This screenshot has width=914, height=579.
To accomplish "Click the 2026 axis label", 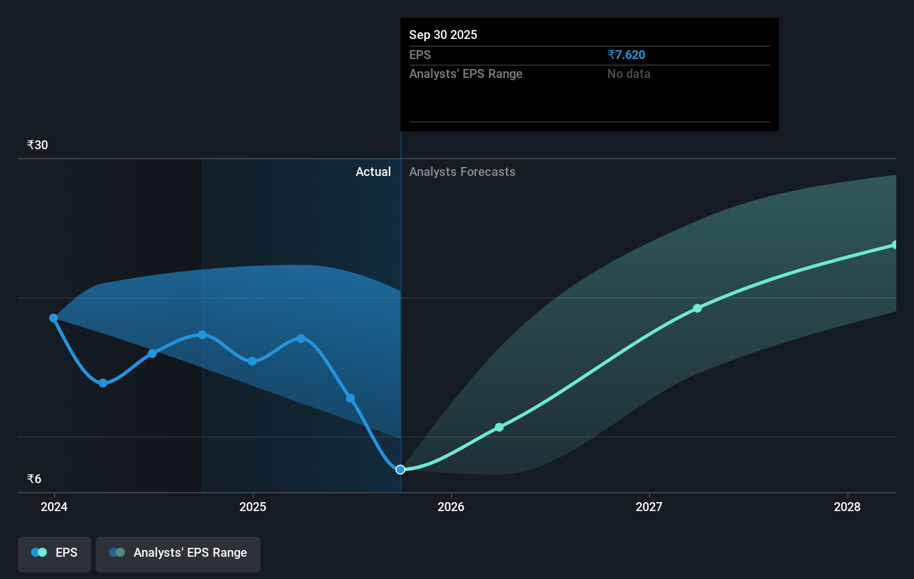I will (451, 507).
